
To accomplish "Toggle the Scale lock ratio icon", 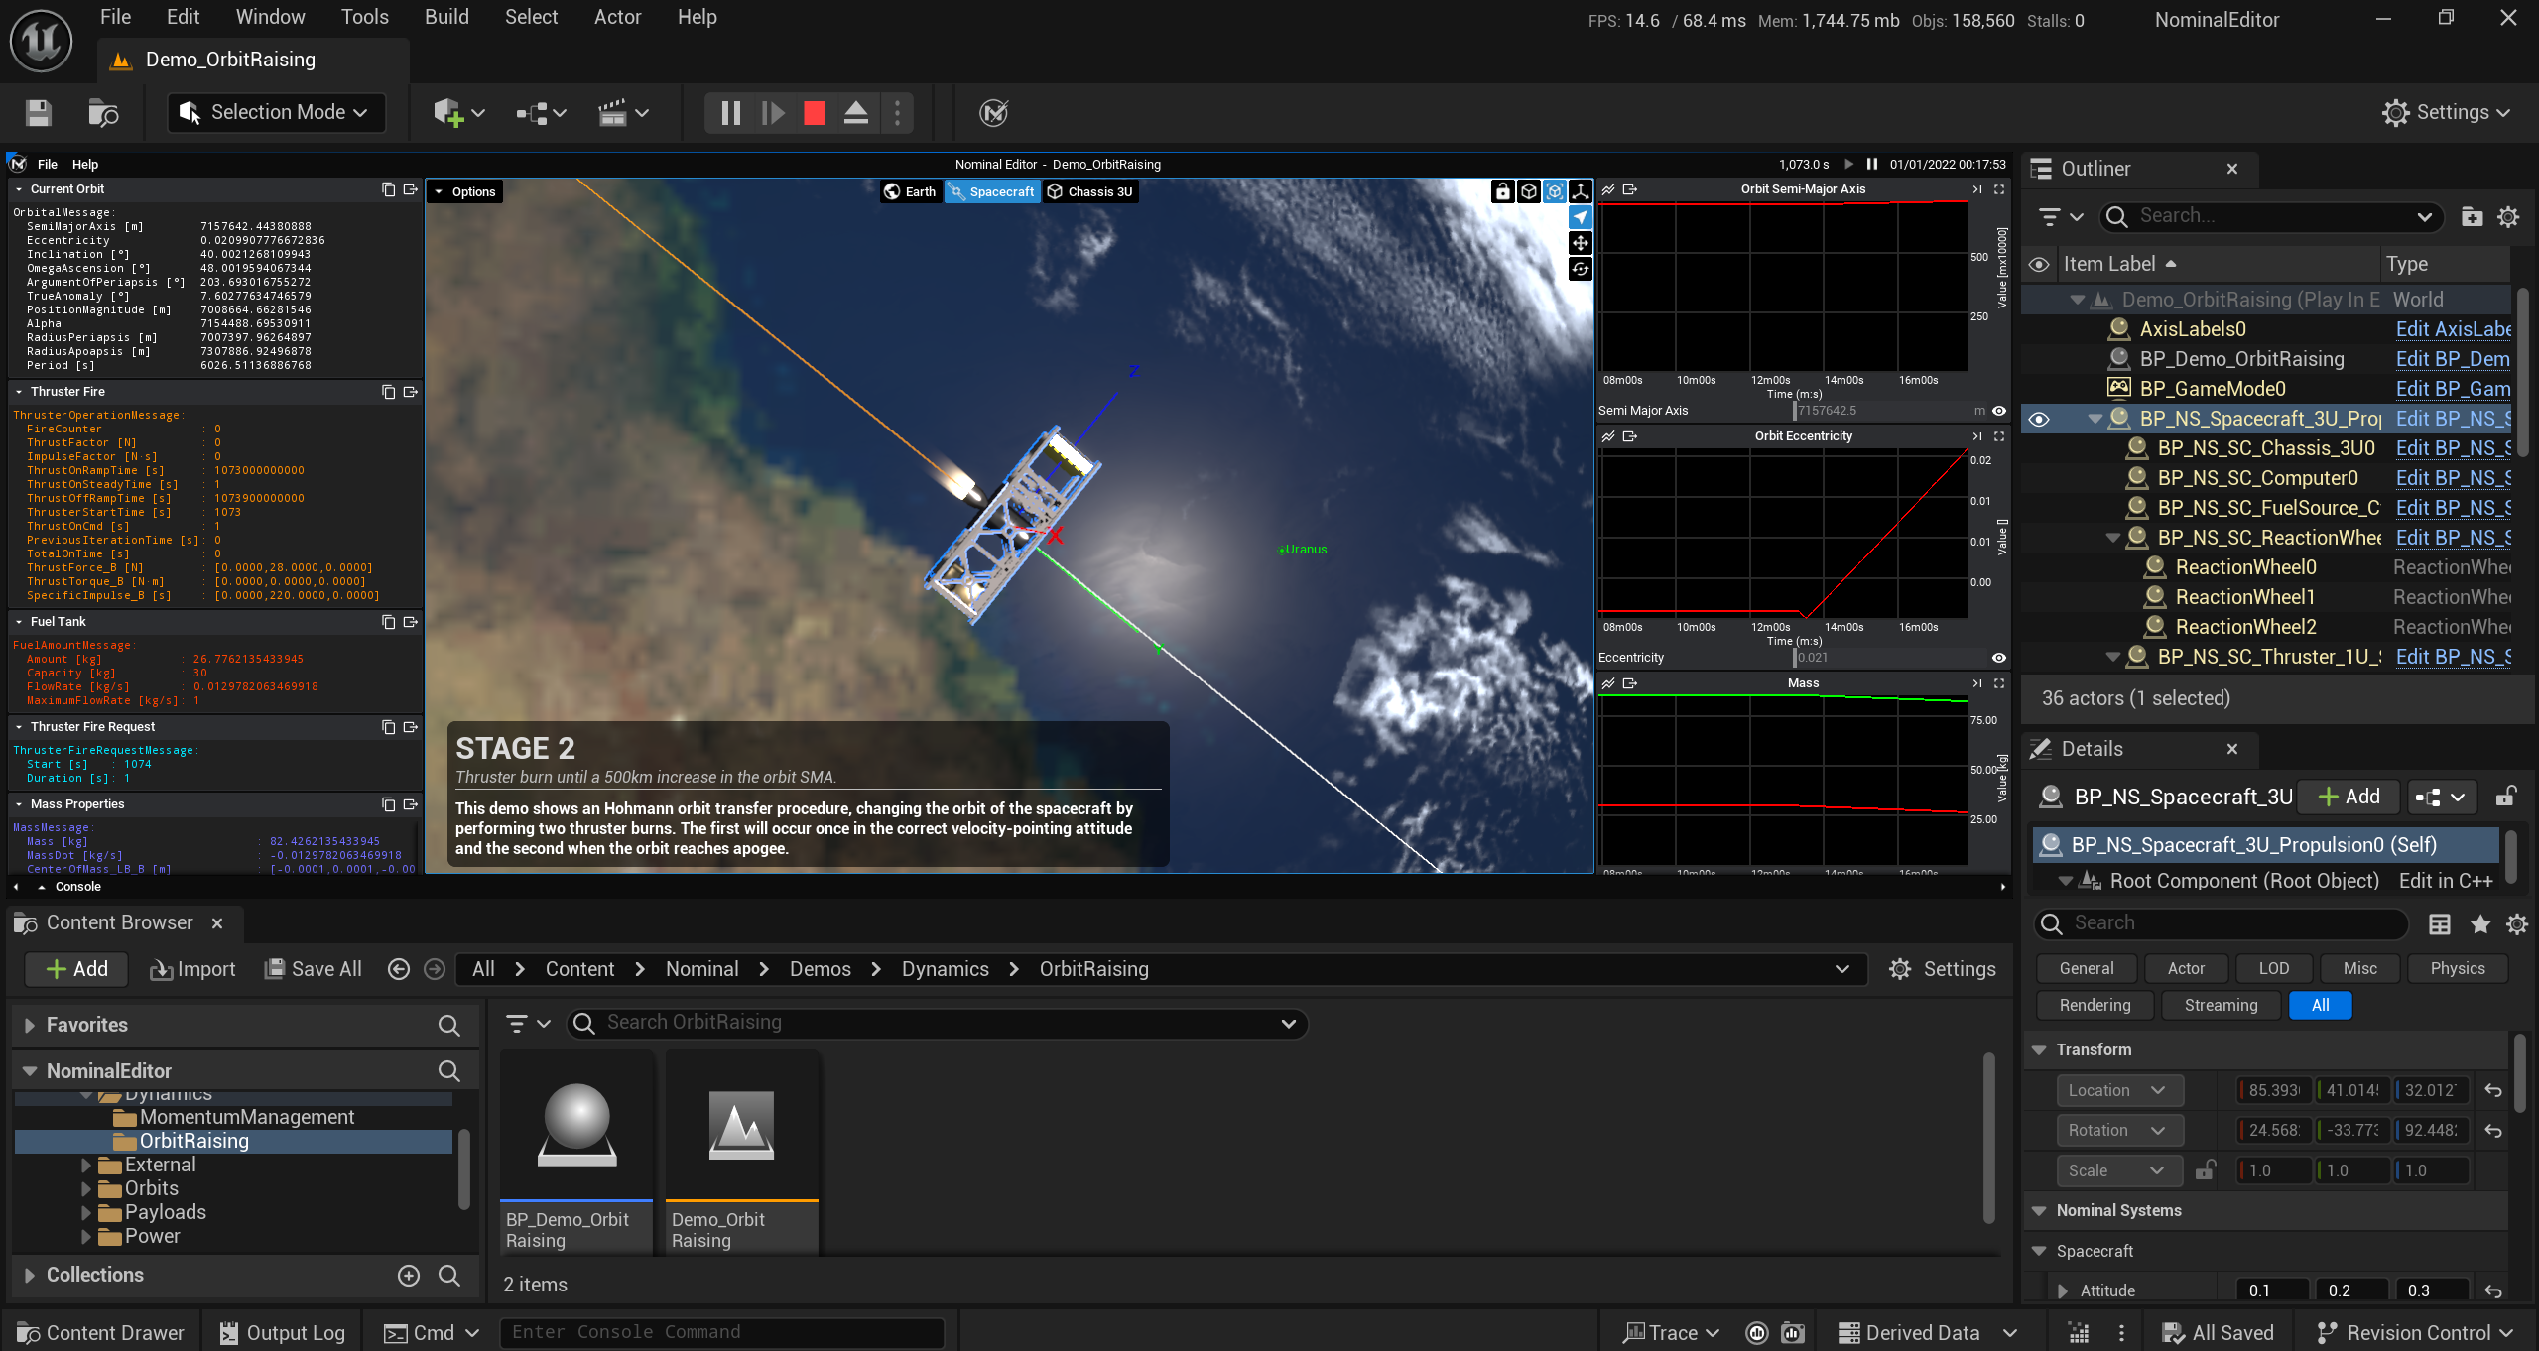I will (x=2204, y=1170).
